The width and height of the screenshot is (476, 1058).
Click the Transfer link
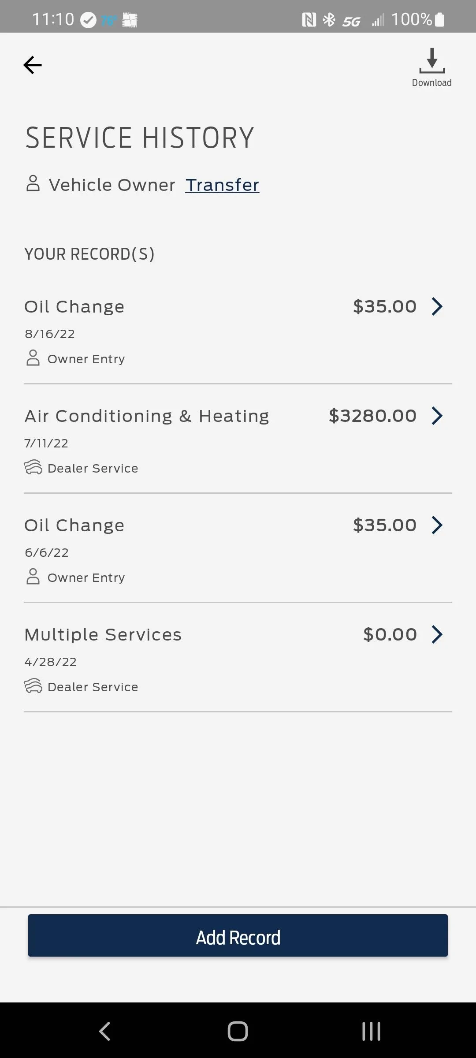(222, 185)
